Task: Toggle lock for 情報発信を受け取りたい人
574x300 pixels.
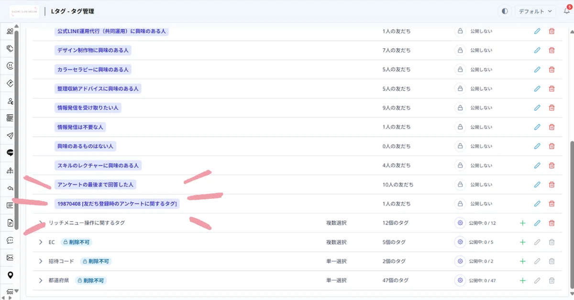Action: tap(460, 108)
